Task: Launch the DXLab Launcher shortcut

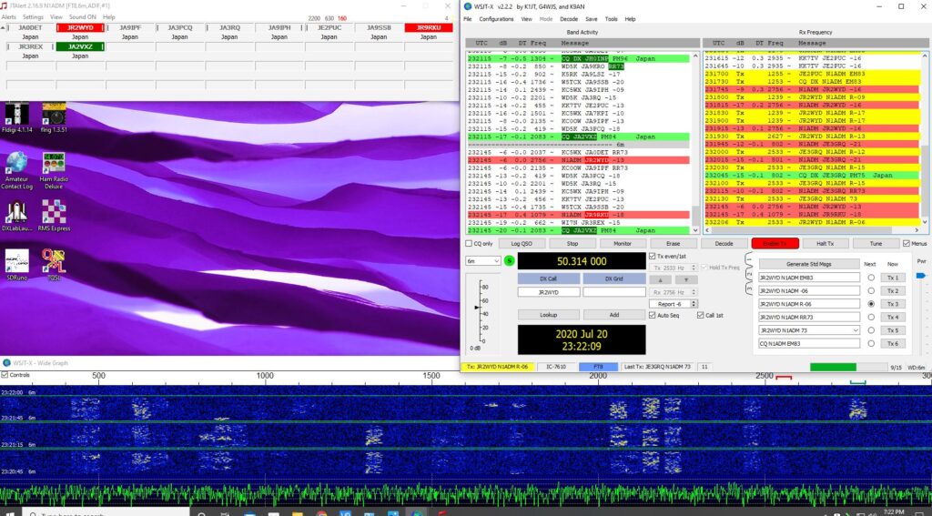Action: point(16,217)
